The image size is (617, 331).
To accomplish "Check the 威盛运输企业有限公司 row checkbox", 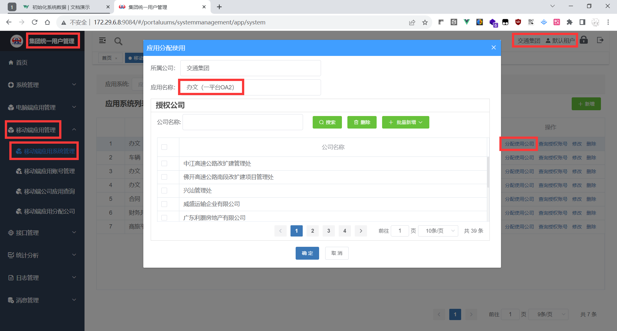I will click(x=164, y=204).
